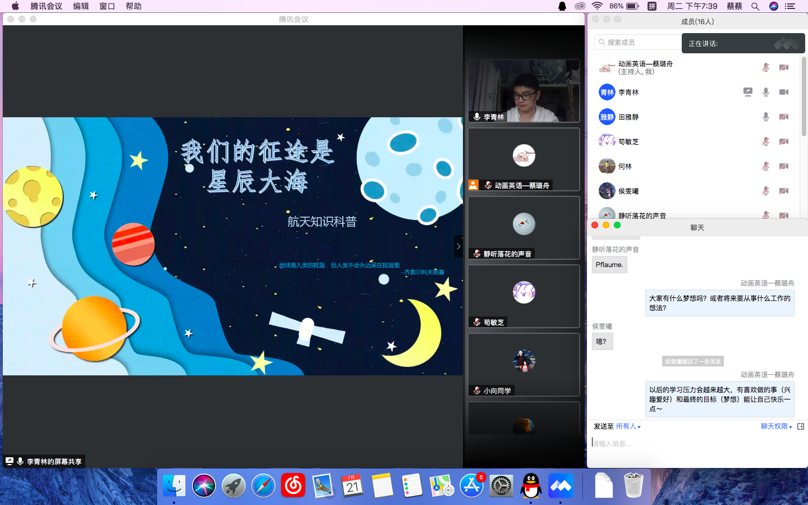Open App Store from the dock
808x505 pixels.
(x=471, y=486)
